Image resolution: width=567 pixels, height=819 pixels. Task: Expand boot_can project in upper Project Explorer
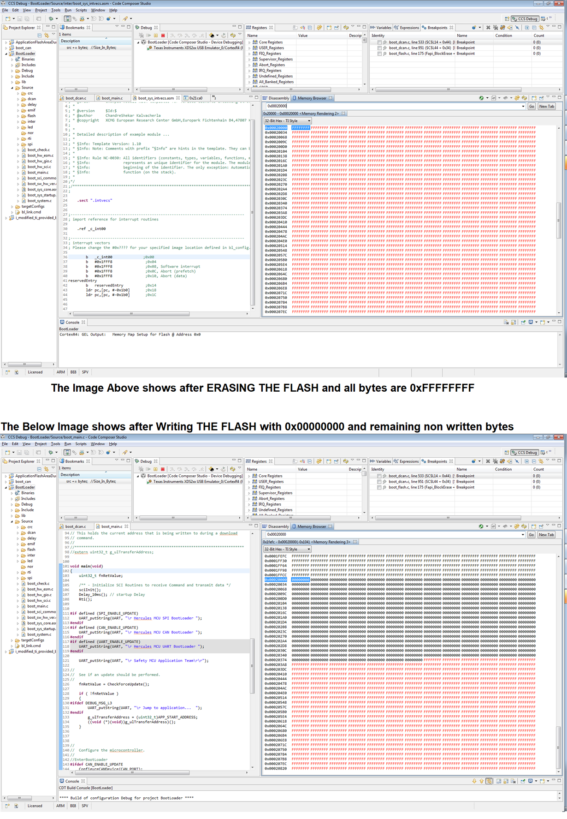pos(6,48)
